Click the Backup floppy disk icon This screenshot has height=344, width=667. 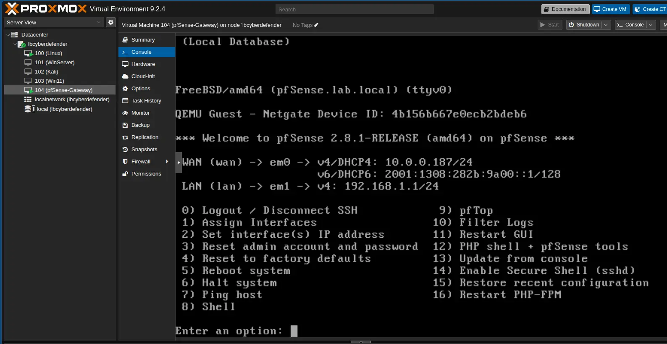[x=125, y=125]
